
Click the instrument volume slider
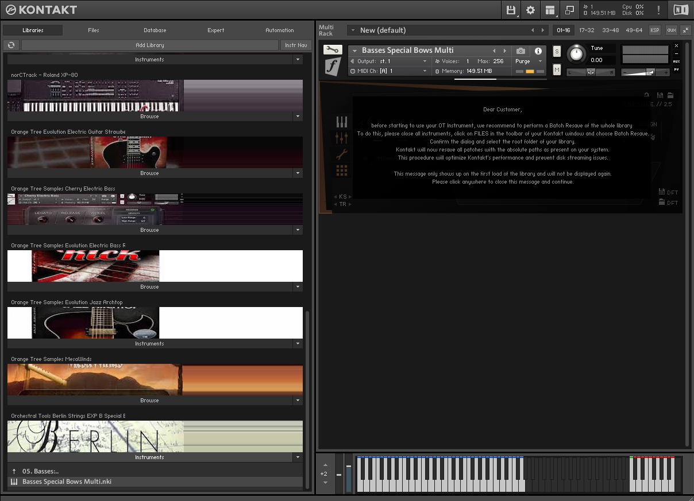[646, 72]
